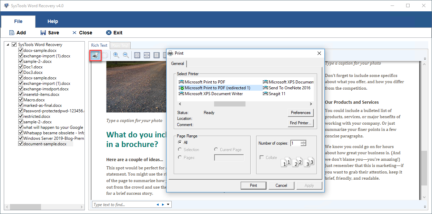Image resolution: width=432 pixels, height=214 pixels.
Task: Toggle the SysTools Word Recovery root checkbox
Action: point(14,45)
